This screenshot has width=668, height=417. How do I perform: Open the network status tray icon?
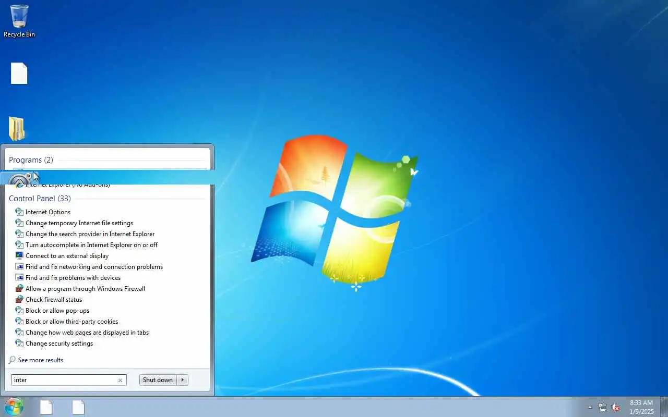point(603,408)
